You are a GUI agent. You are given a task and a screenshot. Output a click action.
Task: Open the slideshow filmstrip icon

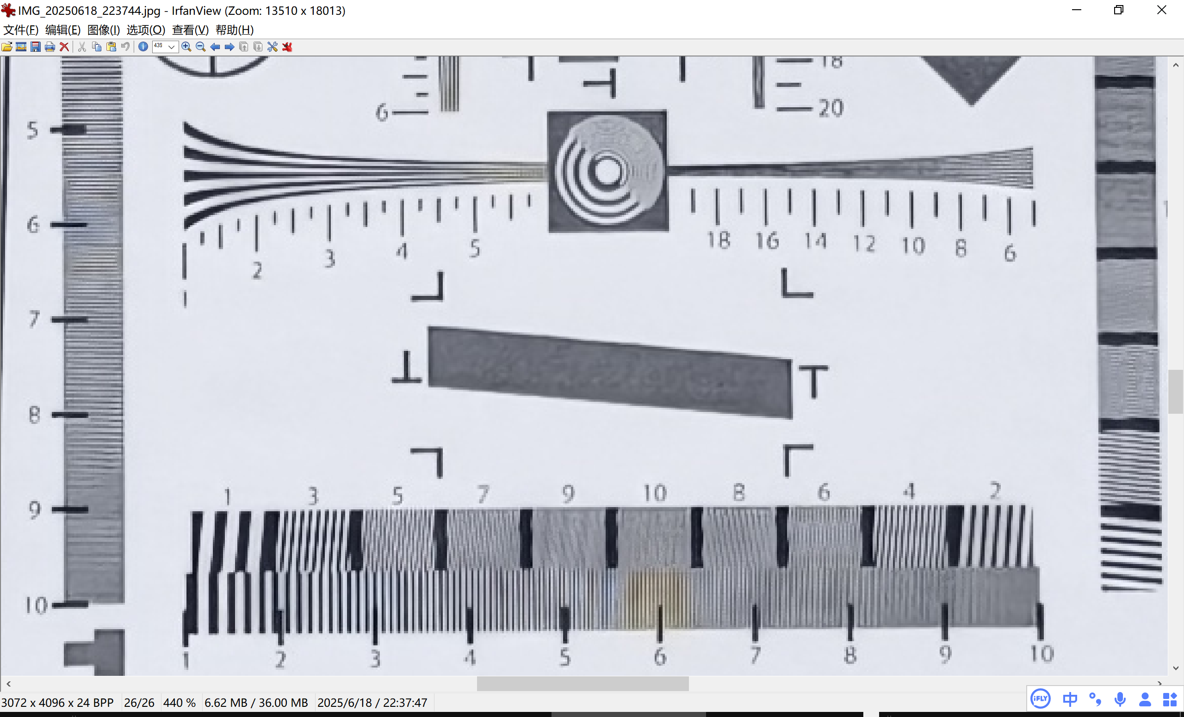tap(21, 47)
